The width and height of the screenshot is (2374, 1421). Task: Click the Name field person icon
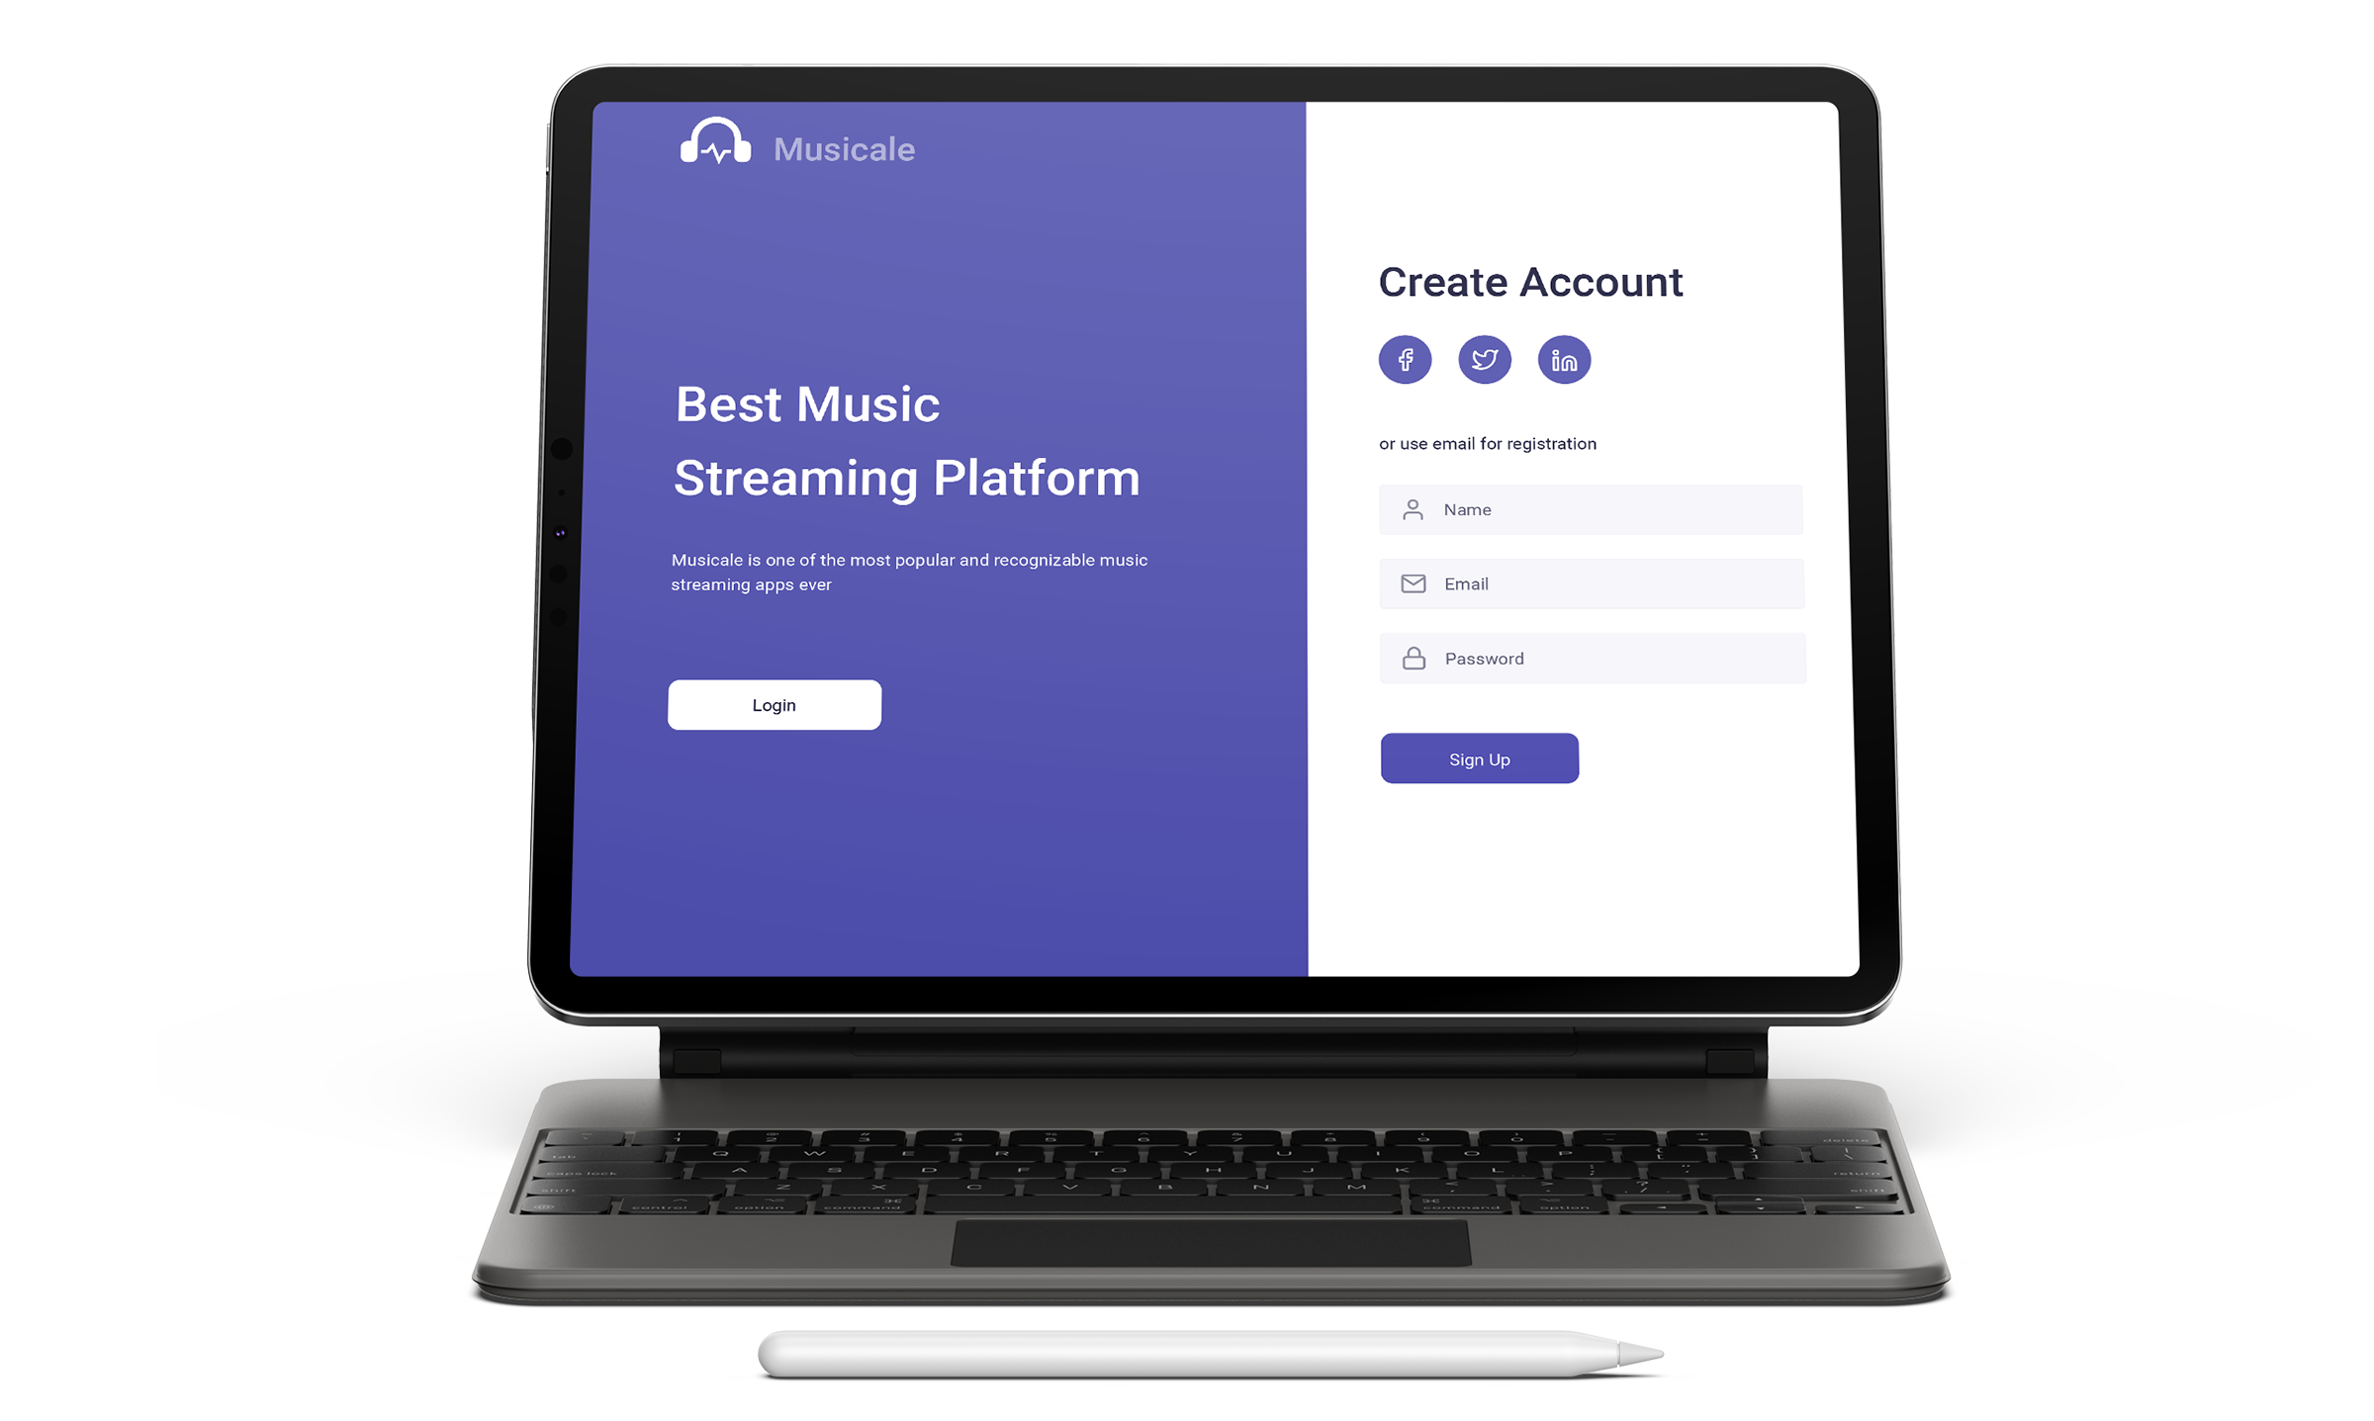tap(1412, 507)
